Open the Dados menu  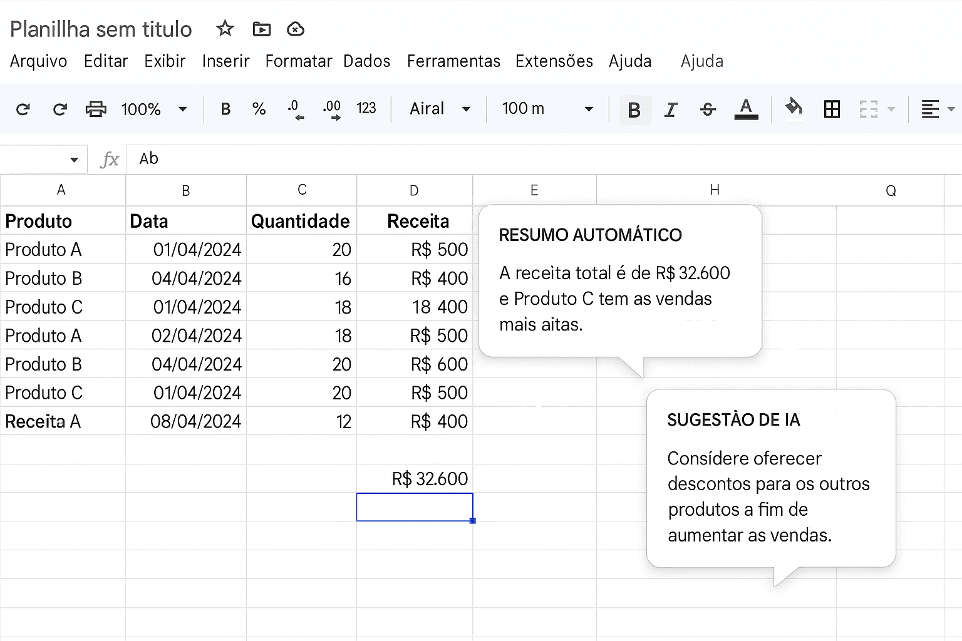pyautogui.click(x=366, y=61)
